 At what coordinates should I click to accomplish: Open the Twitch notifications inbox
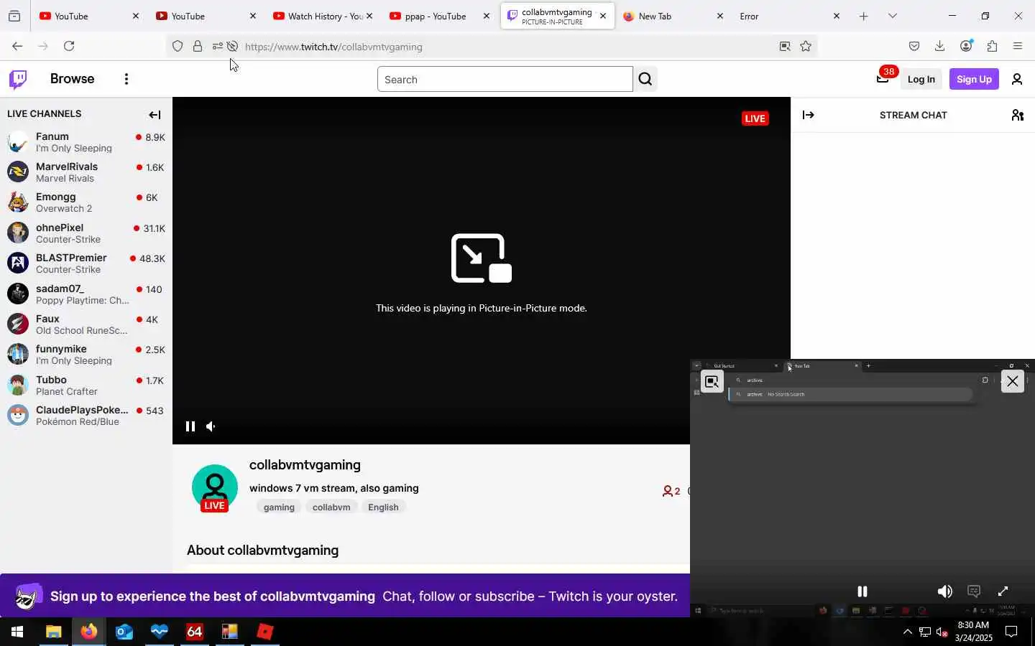click(x=883, y=79)
